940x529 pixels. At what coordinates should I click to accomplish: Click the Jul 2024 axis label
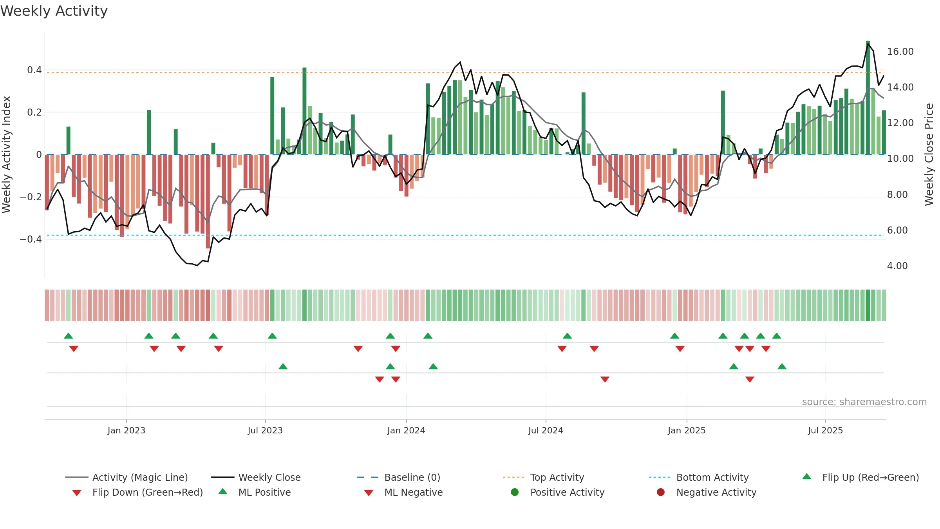546,430
